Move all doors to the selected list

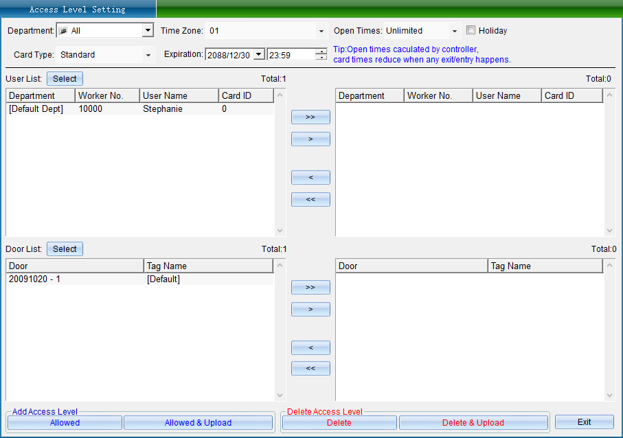[x=310, y=288]
